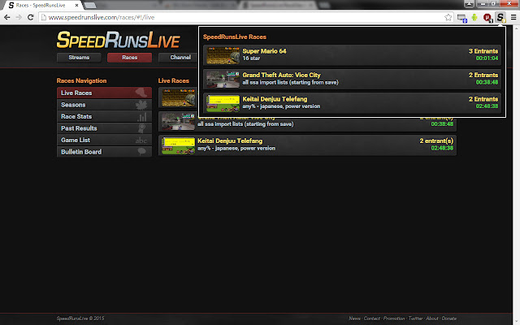Open the Twitter footer link
This screenshot has width=520, height=325.
[x=415, y=318]
